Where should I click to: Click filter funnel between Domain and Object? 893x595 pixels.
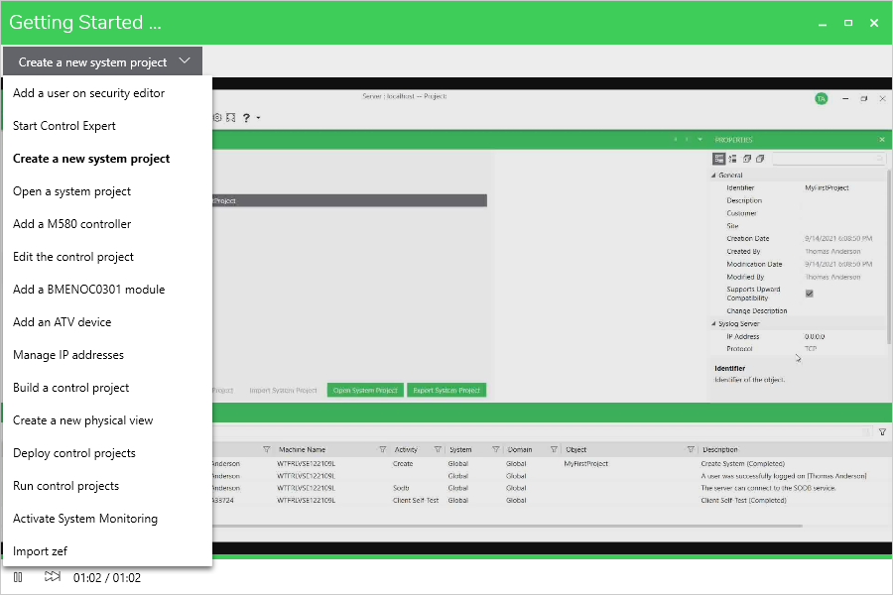click(554, 450)
